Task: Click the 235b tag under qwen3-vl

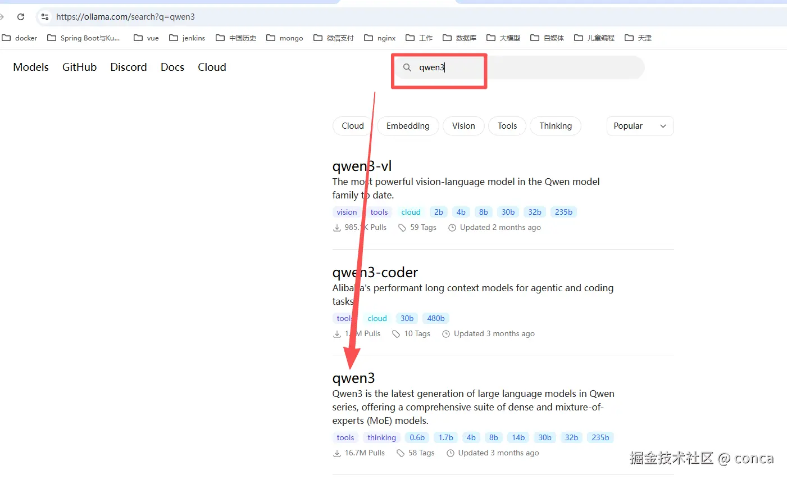Action: pyautogui.click(x=563, y=212)
